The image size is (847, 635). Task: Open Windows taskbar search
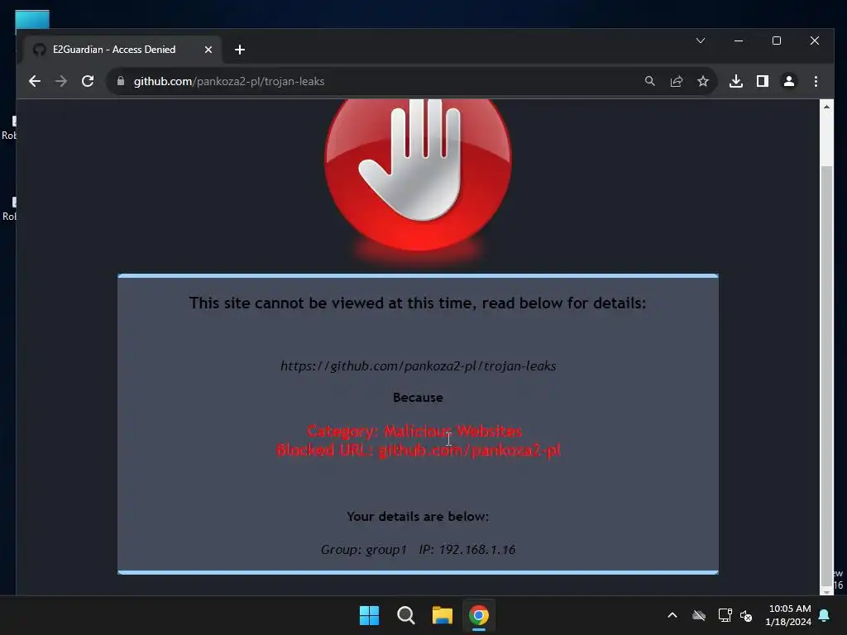pos(405,615)
